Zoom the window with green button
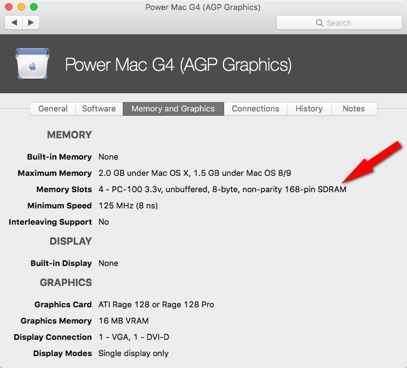407x368 pixels. click(34, 7)
